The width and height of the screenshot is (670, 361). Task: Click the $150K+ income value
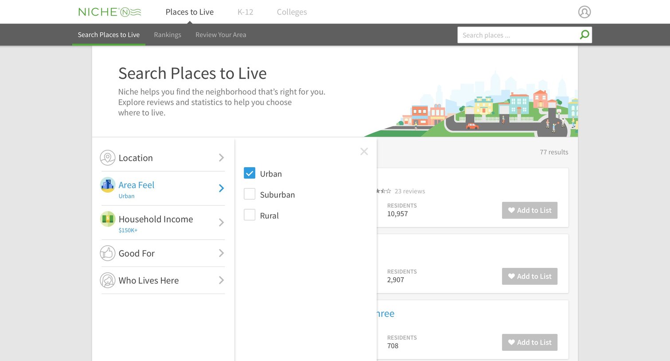point(128,230)
